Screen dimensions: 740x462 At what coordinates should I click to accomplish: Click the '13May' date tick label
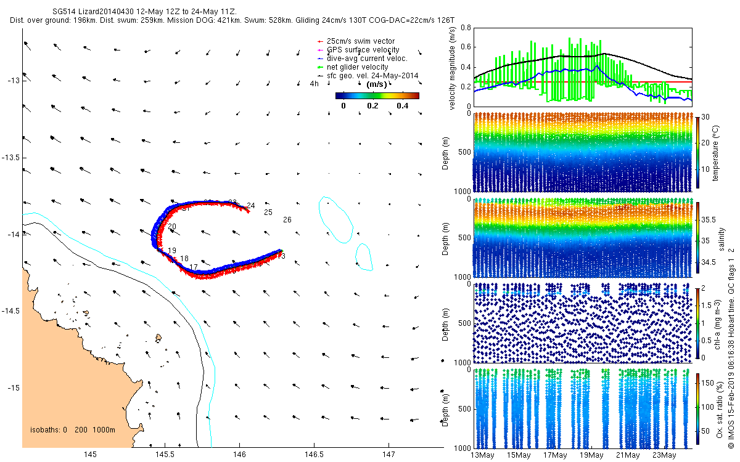[x=483, y=455]
